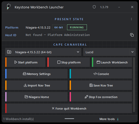This screenshot has height=124, width=139.
Task: Click the add-folder icon beside Niagara dropdown
Action: 9,52
